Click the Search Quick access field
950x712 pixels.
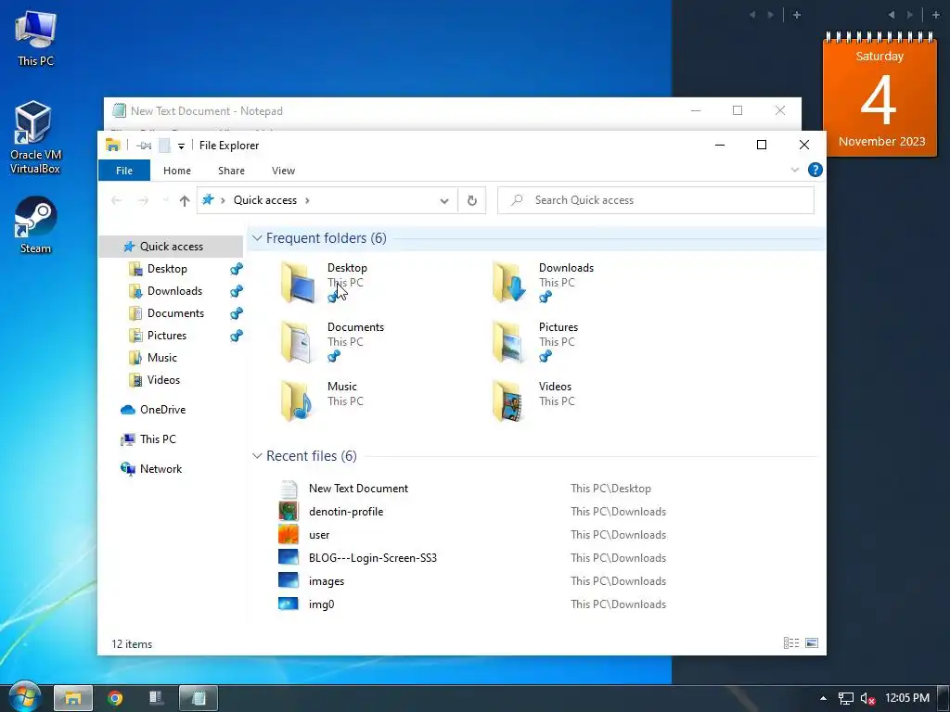coord(656,200)
